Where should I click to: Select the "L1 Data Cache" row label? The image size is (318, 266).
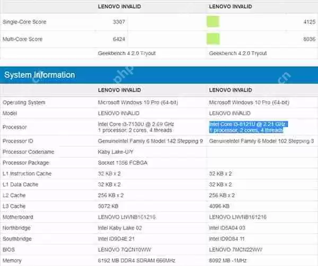coord(20,184)
